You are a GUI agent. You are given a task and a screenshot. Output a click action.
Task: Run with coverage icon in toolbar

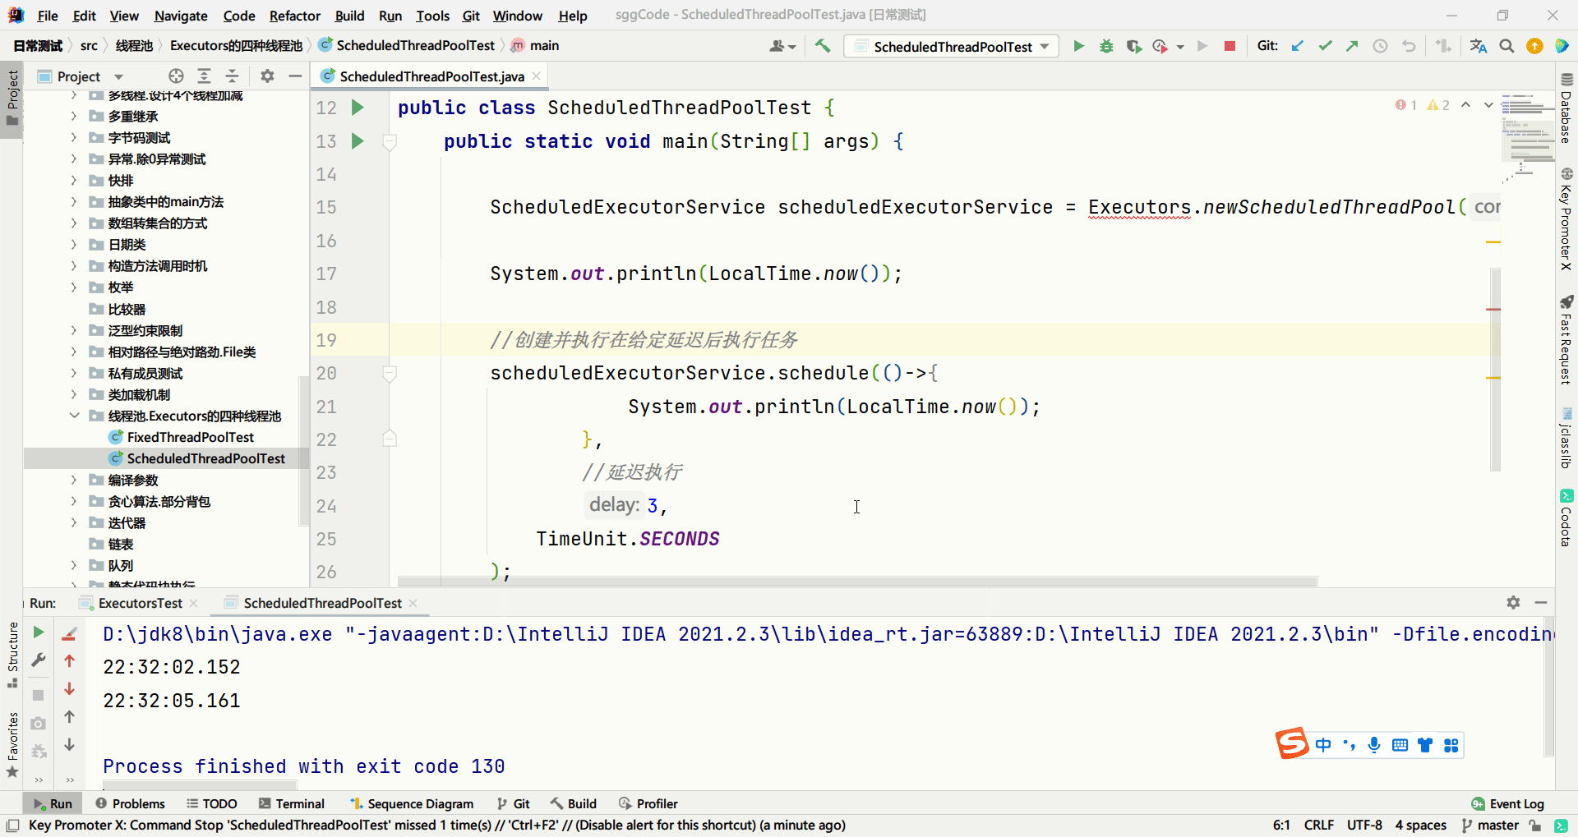tap(1133, 46)
